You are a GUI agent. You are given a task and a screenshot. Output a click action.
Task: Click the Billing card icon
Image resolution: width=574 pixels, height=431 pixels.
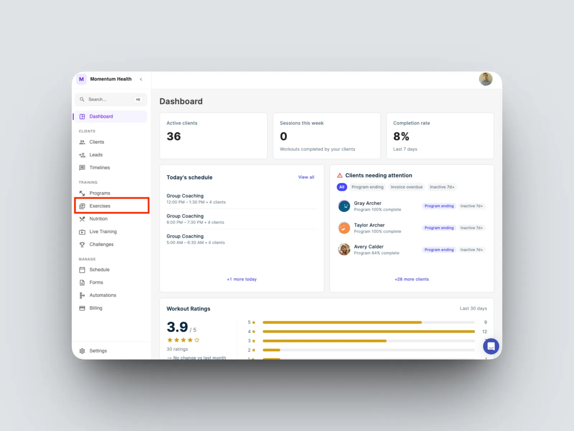click(x=82, y=308)
